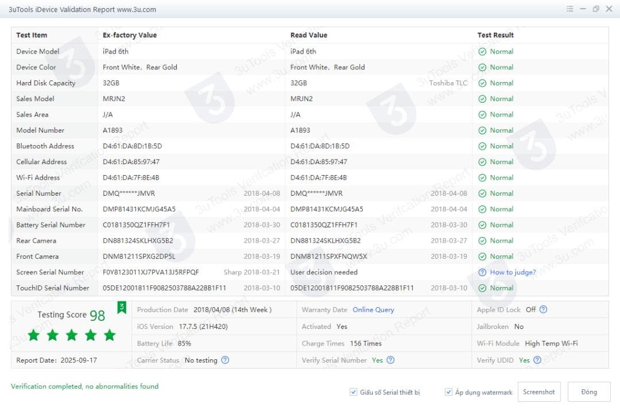Open the Online Query link for Warranty Date
This screenshot has height=411, width=620.
click(375, 309)
